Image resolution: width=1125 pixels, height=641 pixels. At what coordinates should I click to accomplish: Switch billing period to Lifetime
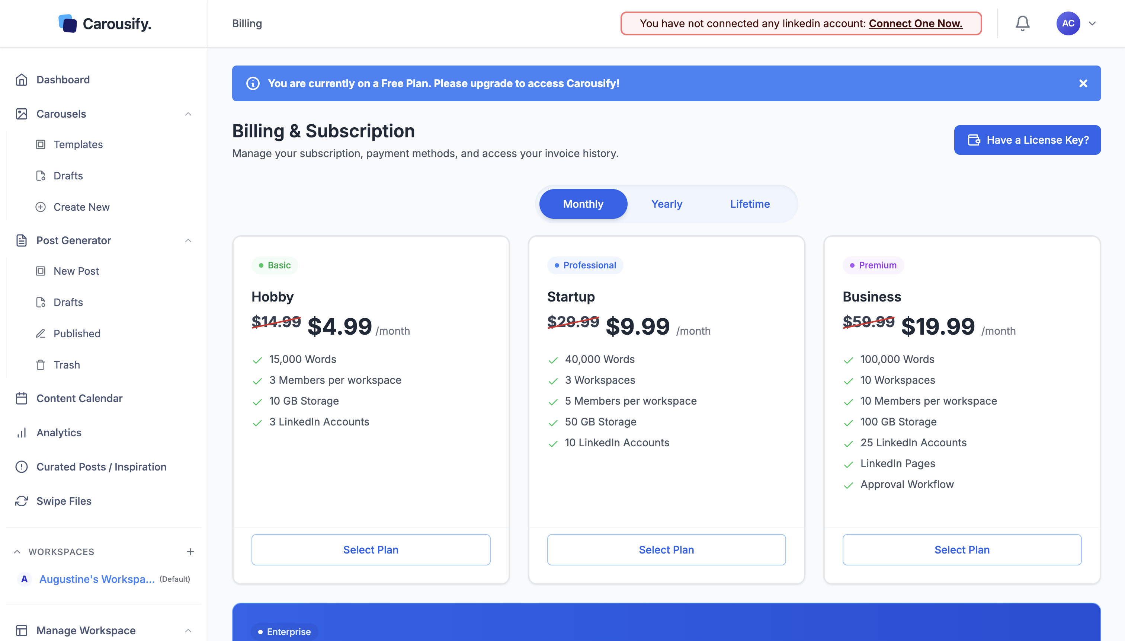[x=750, y=204]
